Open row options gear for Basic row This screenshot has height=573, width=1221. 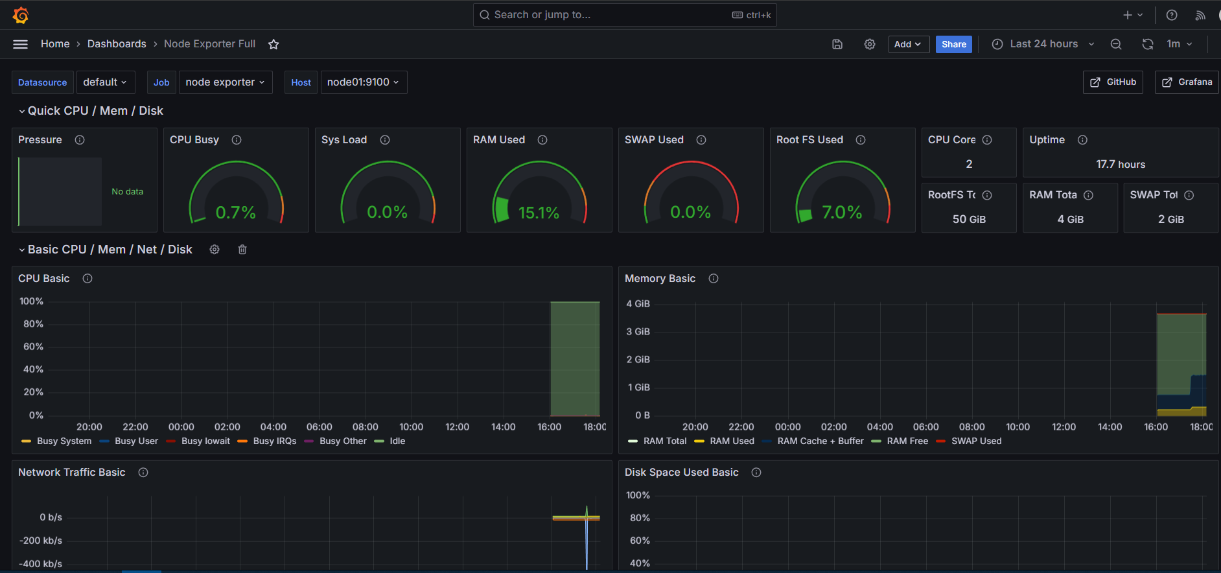(215, 250)
